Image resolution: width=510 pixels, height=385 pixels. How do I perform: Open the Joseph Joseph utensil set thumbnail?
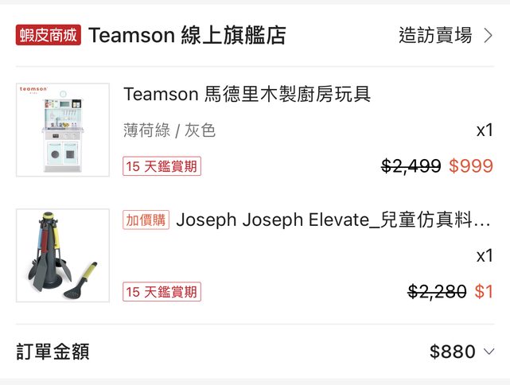tap(63, 255)
